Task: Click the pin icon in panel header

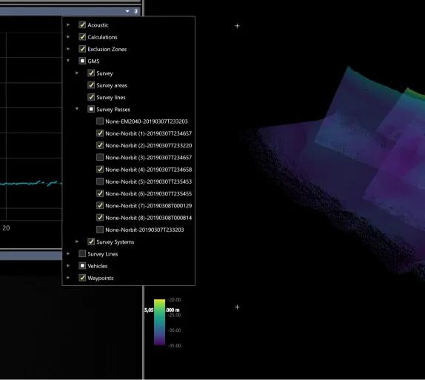Action: click(x=135, y=11)
